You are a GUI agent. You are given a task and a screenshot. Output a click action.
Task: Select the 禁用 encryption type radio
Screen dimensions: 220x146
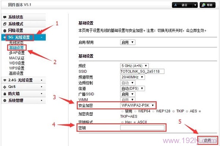122,111
